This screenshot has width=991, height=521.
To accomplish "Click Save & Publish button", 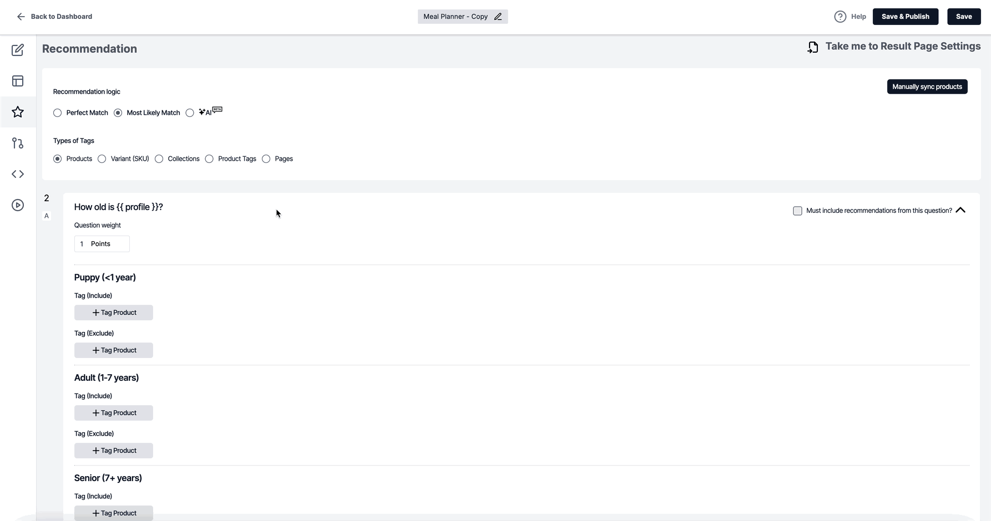I will pos(906,17).
